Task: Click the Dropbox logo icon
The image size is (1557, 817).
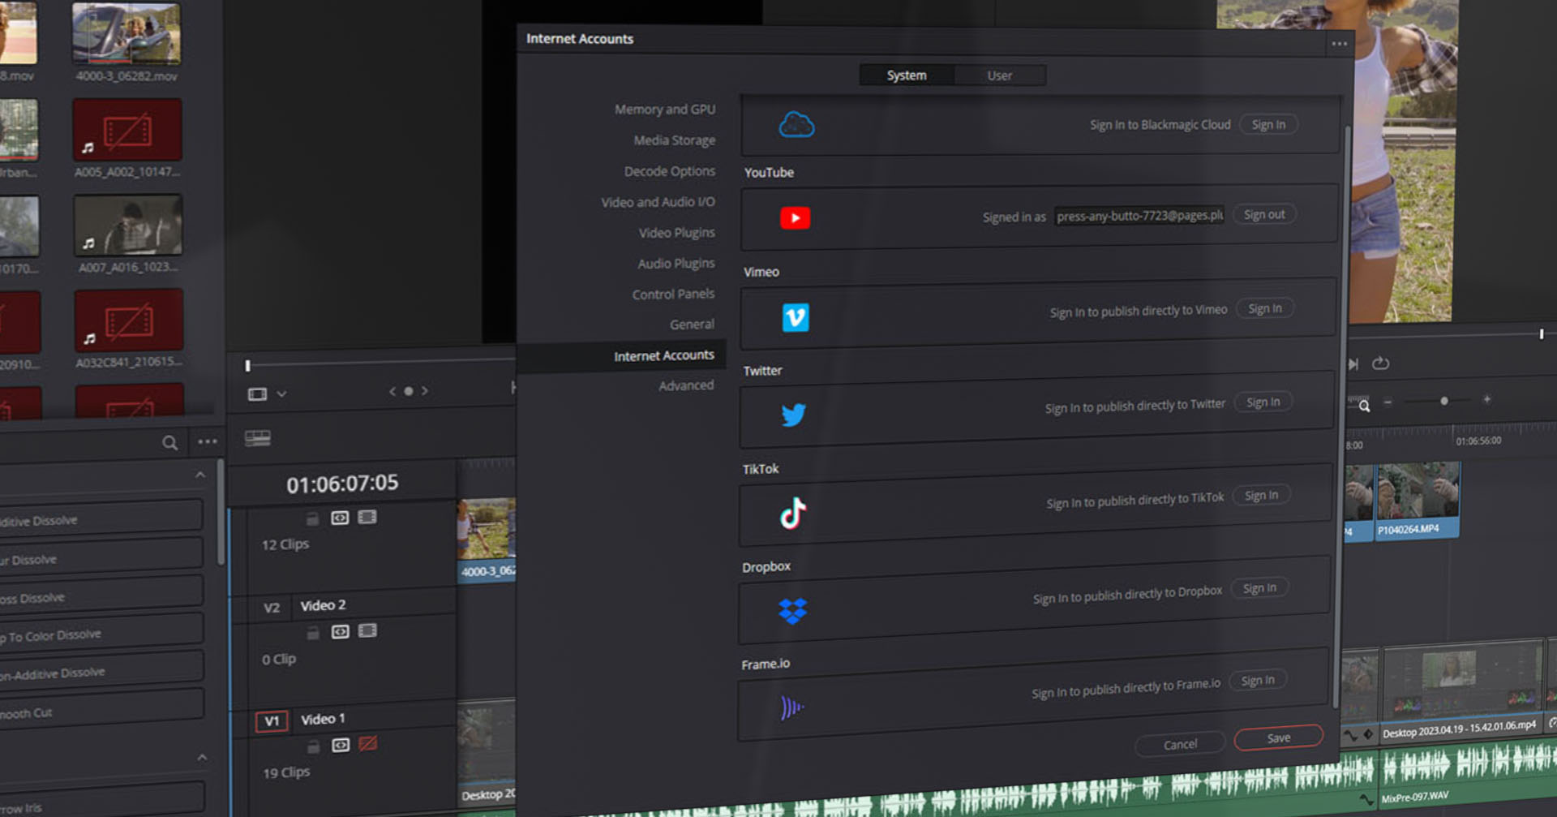Action: [x=792, y=610]
